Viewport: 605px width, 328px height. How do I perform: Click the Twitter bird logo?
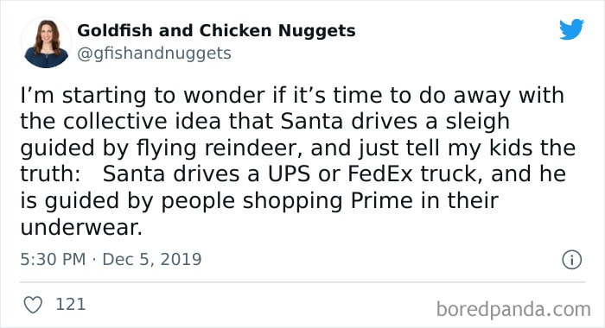571,29
